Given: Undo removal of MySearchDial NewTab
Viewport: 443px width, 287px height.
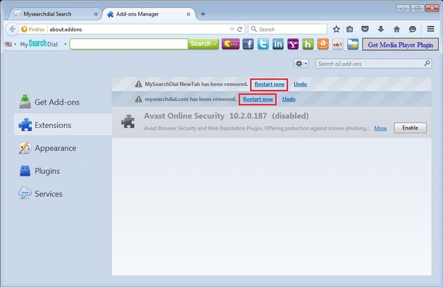Looking at the screenshot, I should pos(300,84).
